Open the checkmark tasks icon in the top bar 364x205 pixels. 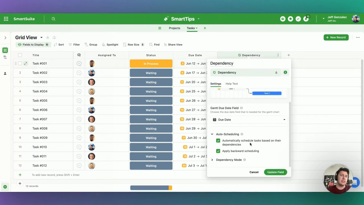(x=298, y=19)
